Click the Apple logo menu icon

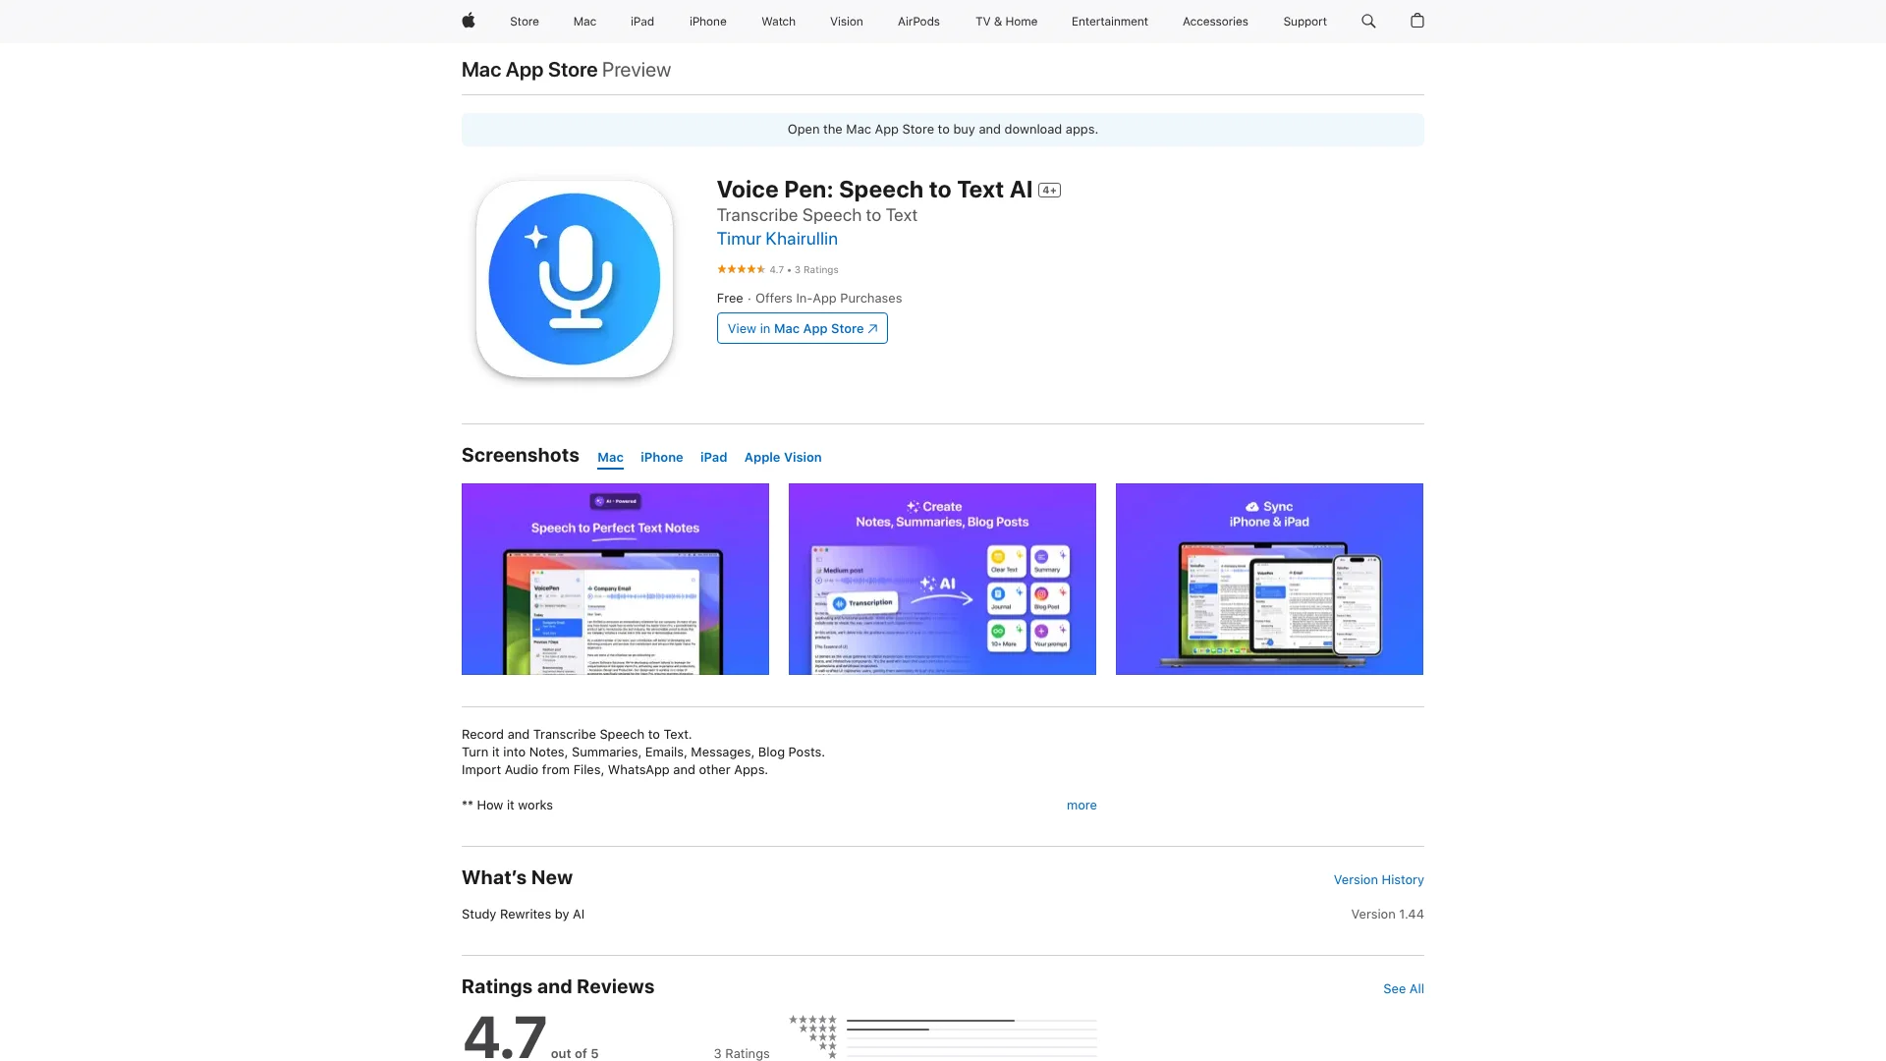pos(469,21)
